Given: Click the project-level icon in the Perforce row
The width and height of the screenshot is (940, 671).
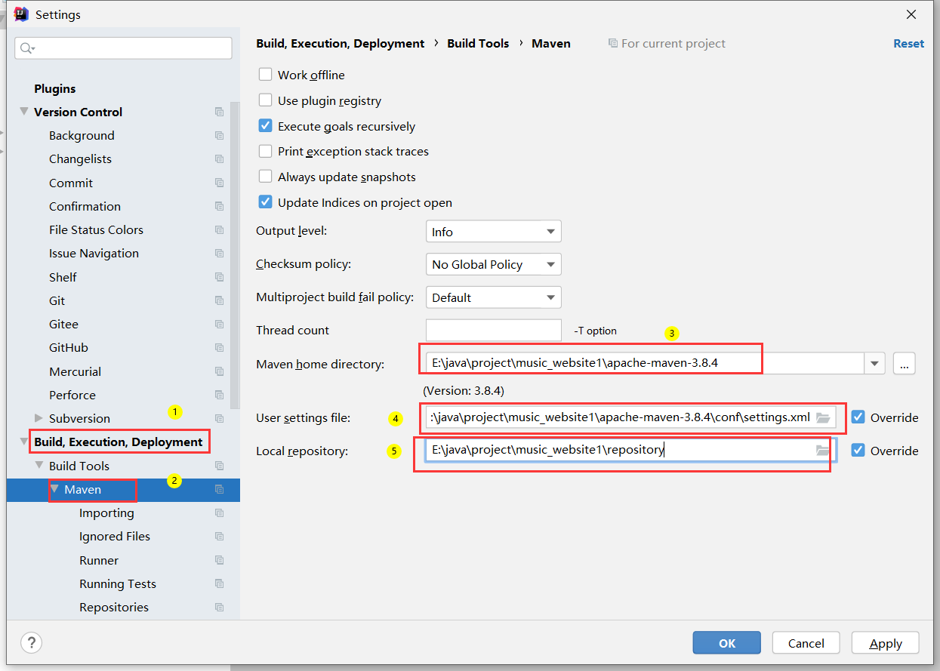Looking at the screenshot, I should coord(219,395).
